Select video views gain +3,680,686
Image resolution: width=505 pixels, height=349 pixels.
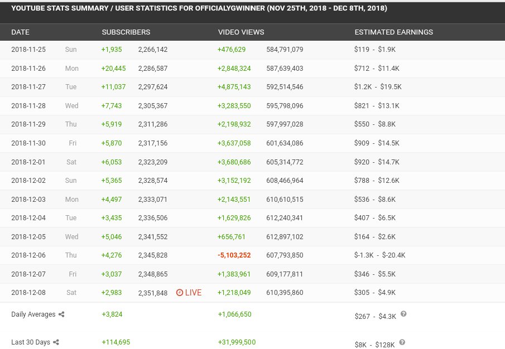234,162
